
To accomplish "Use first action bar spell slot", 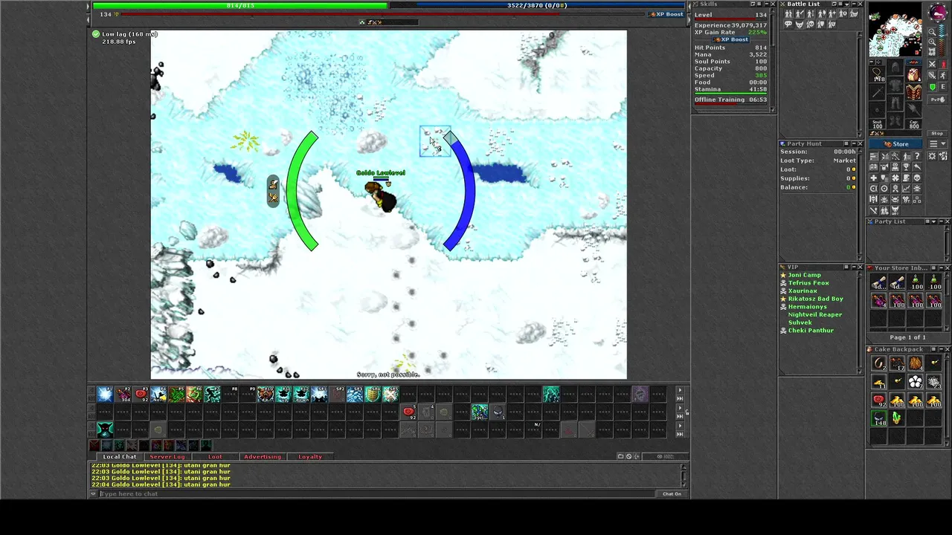I will 105,394.
